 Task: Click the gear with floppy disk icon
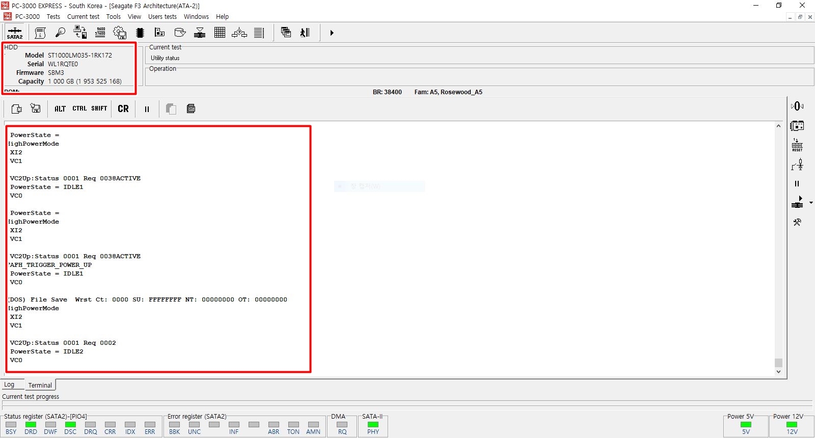(x=120, y=33)
